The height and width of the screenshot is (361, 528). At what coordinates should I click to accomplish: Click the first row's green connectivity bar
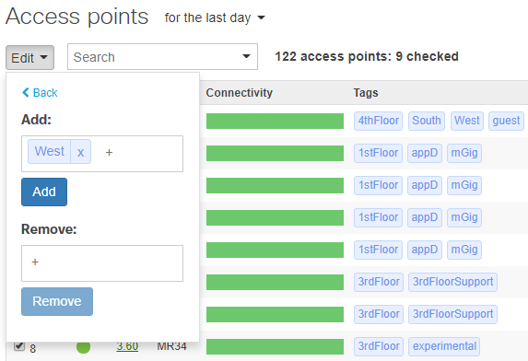pos(275,122)
